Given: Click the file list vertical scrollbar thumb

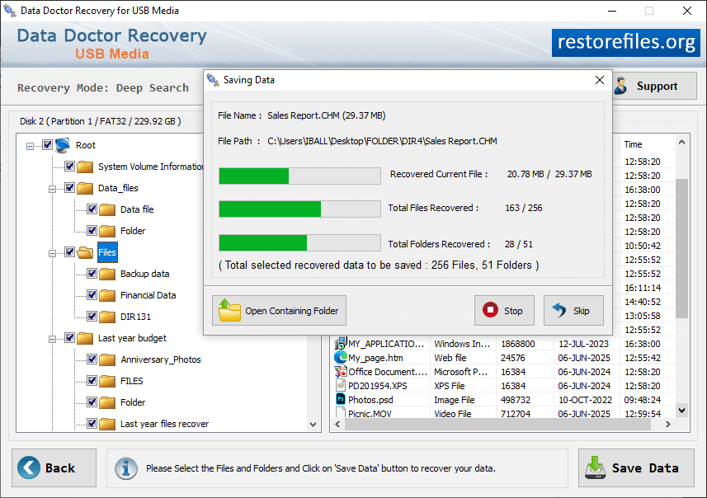Looking at the screenshot, I should pyautogui.click(x=681, y=248).
